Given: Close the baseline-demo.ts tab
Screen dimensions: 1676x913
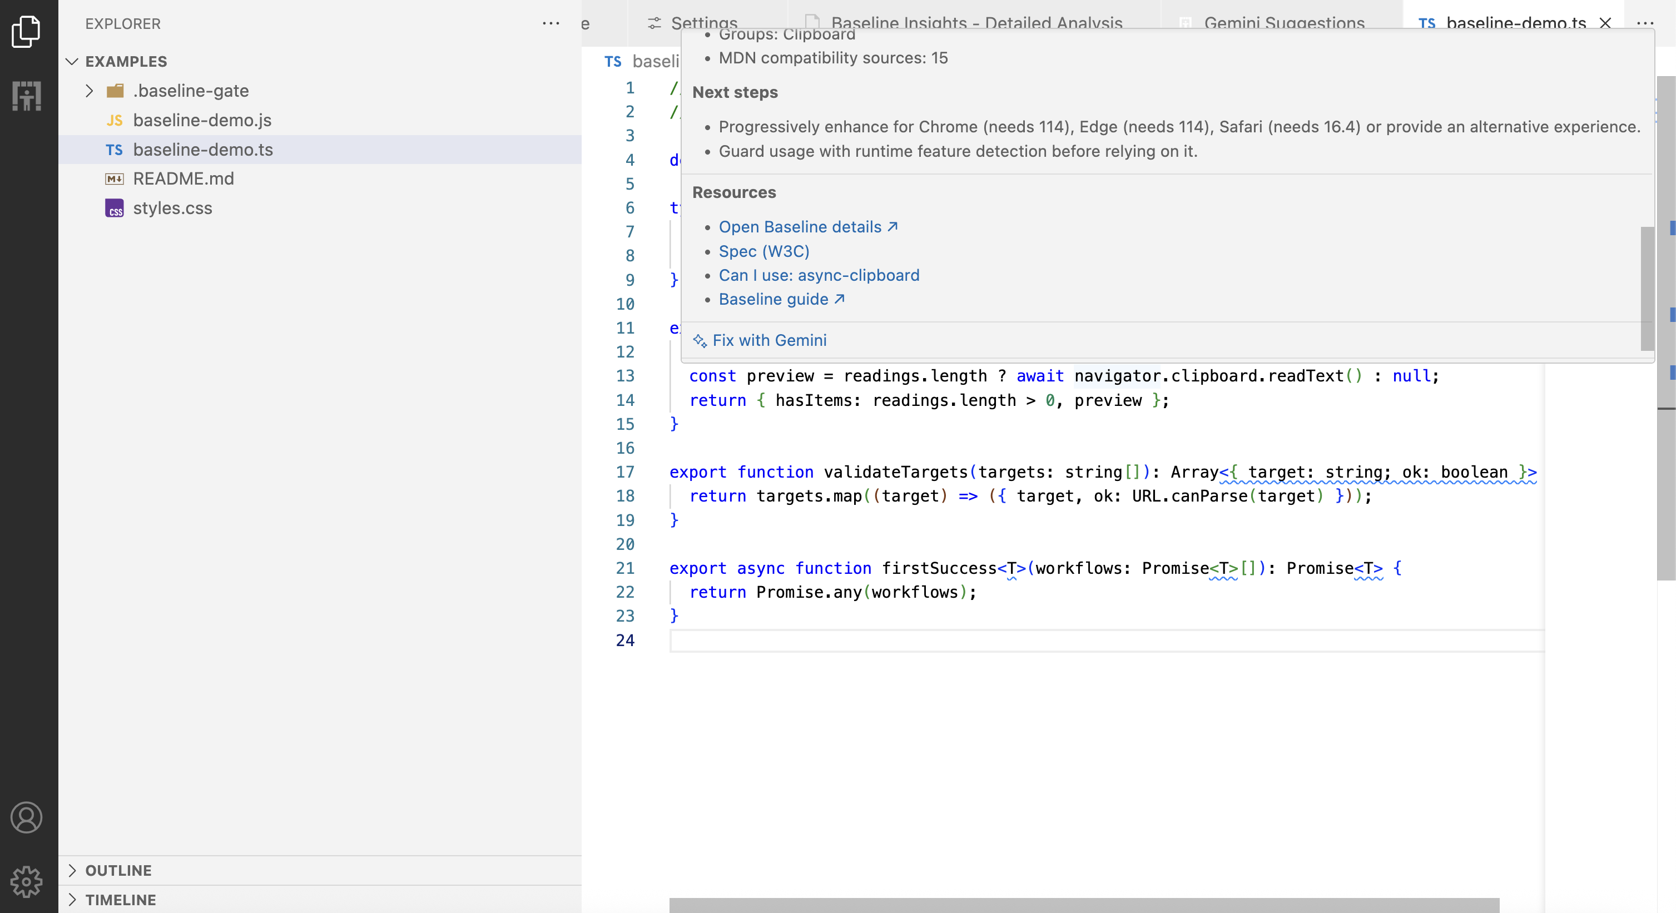Looking at the screenshot, I should tap(1605, 23).
